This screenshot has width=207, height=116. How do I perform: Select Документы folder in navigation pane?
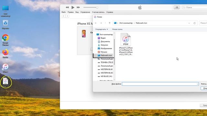tap(104, 42)
